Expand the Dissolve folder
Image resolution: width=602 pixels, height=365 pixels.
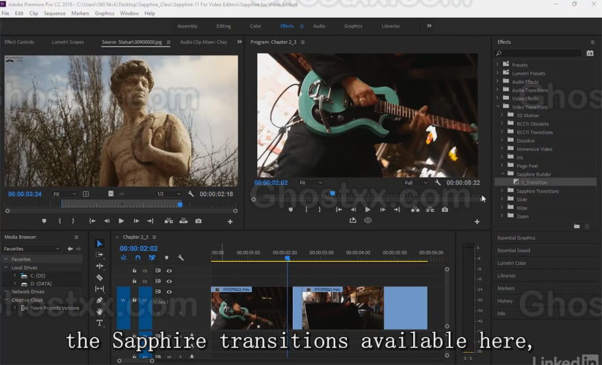click(502, 141)
